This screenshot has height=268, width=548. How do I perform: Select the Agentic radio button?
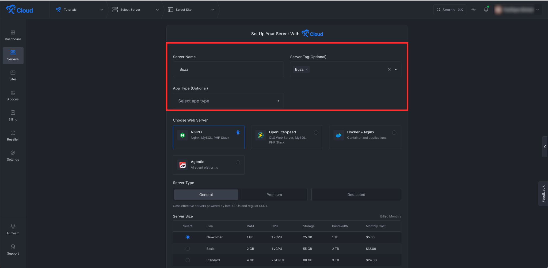(x=238, y=162)
